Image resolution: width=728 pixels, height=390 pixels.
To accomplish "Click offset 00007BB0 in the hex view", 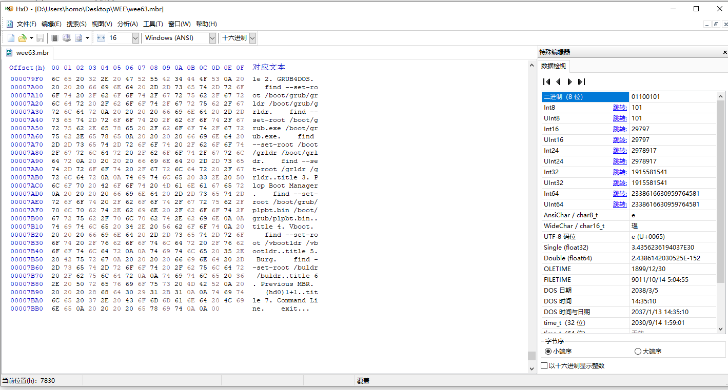I will tap(27, 309).
